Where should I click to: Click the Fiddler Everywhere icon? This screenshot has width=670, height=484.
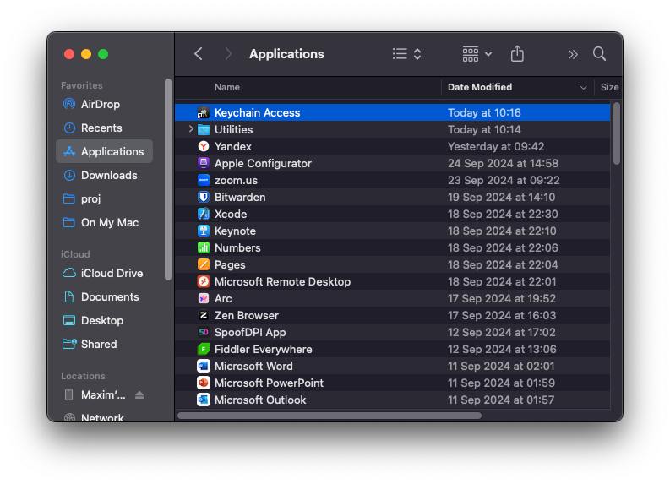point(204,349)
